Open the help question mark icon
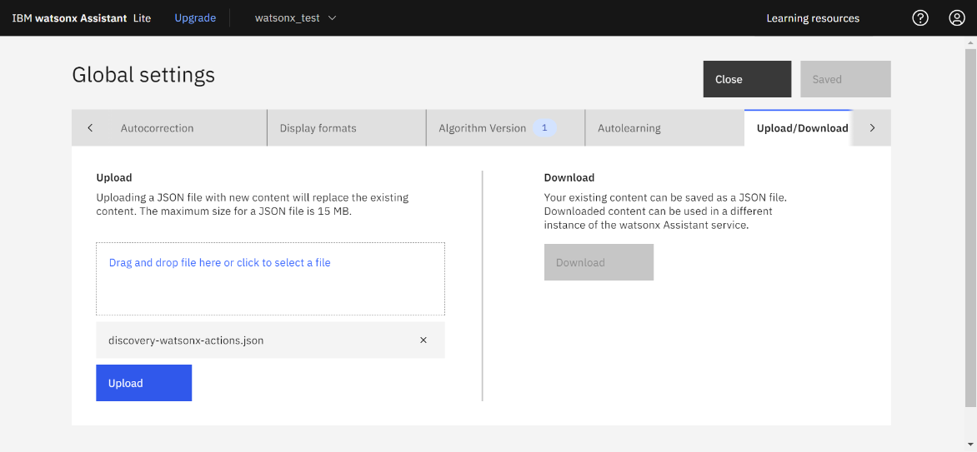Image resolution: width=977 pixels, height=452 pixels. point(920,17)
